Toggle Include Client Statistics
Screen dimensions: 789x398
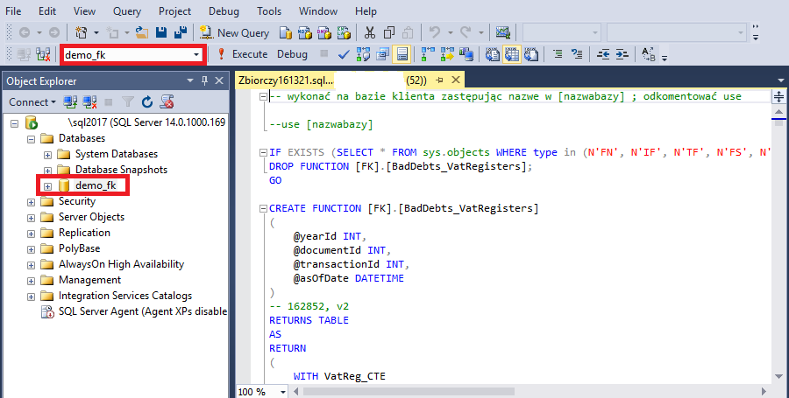pos(466,54)
